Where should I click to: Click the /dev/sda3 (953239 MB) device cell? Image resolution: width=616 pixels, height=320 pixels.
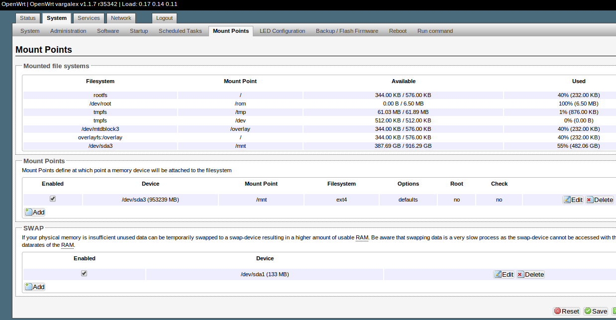(x=150, y=200)
